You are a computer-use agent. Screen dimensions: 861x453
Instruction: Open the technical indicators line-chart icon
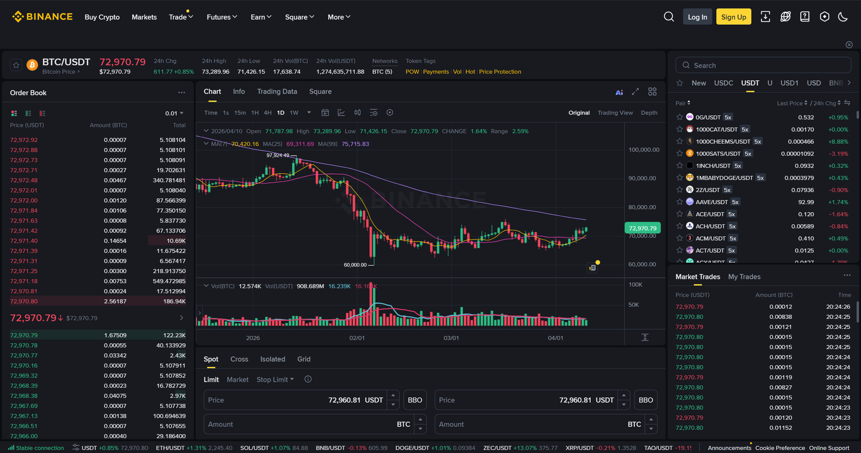pos(341,112)
